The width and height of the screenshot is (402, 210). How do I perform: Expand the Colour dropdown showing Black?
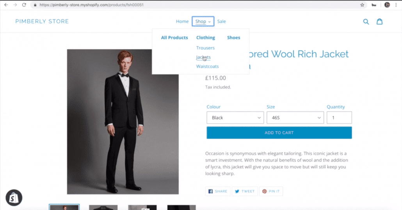coord(235,118)
